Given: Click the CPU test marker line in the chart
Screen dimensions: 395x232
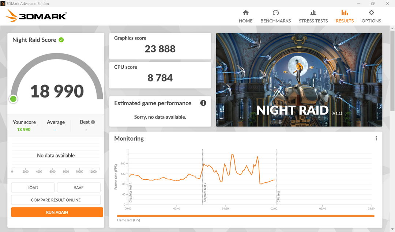Looking at the screenshot, I should point(276,177).
